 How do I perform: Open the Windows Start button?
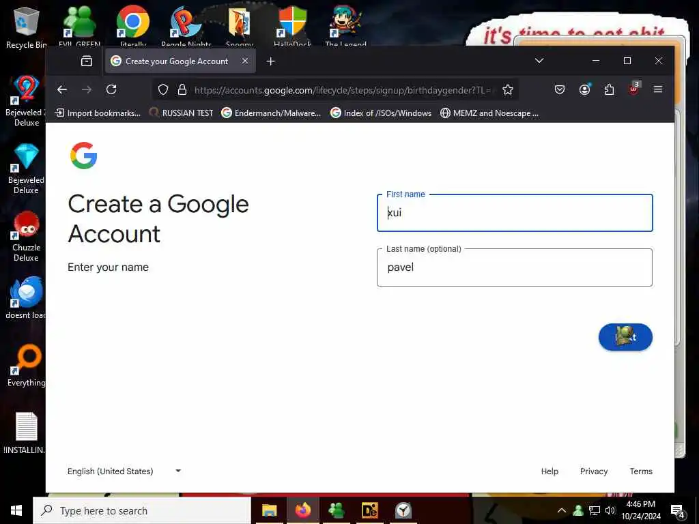click(16, 510)
